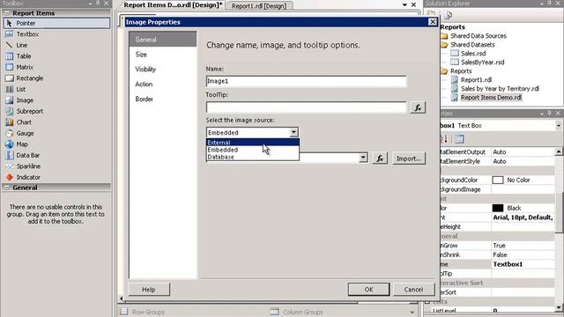Viewport: 564px width, 317px height.
Task: Open expression editor for ToolTip
Action: point(418,107)
